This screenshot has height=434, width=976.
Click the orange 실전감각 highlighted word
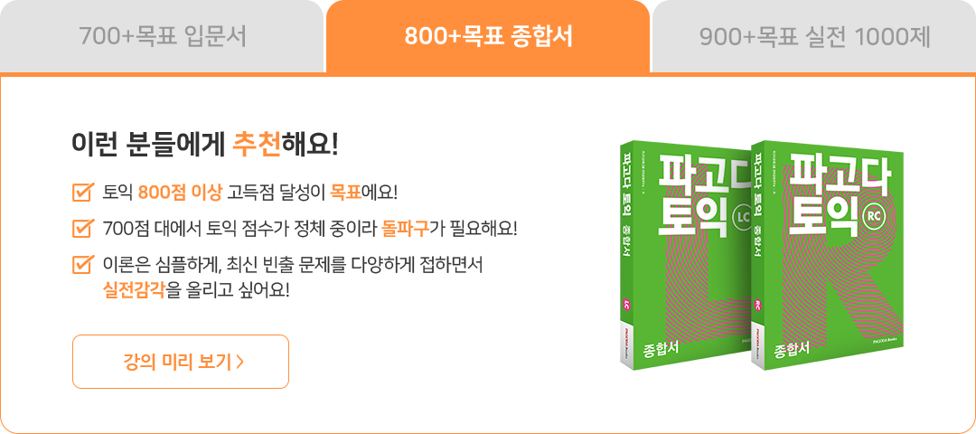point(134,290)
